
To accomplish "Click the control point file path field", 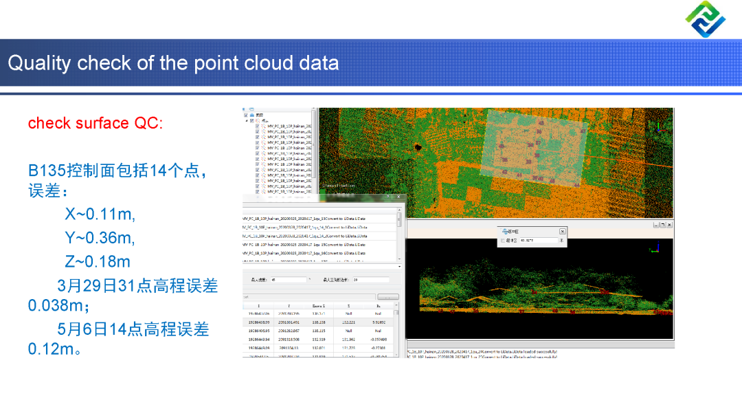I will 309,297.
